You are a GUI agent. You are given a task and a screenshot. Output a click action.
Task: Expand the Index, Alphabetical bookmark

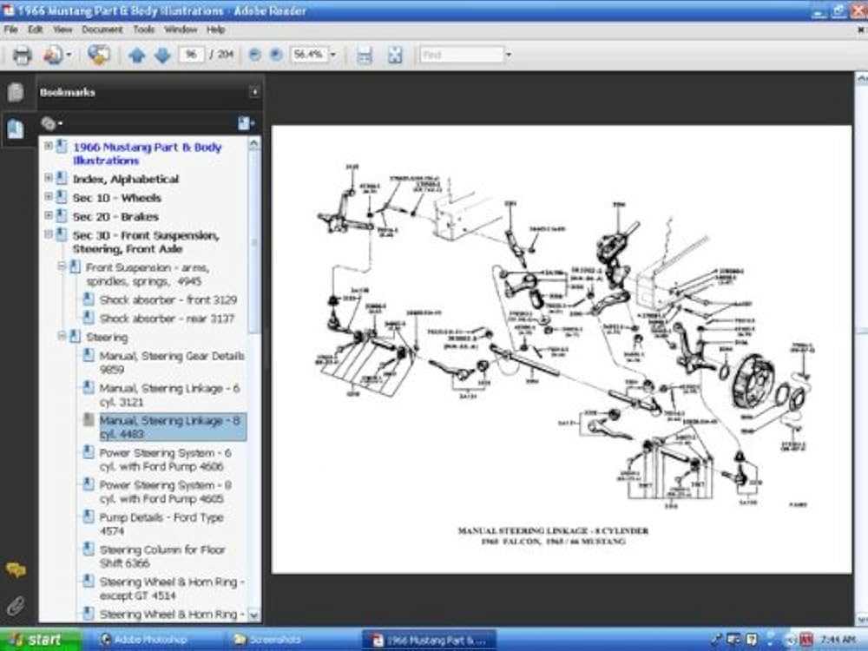(49, 178)
